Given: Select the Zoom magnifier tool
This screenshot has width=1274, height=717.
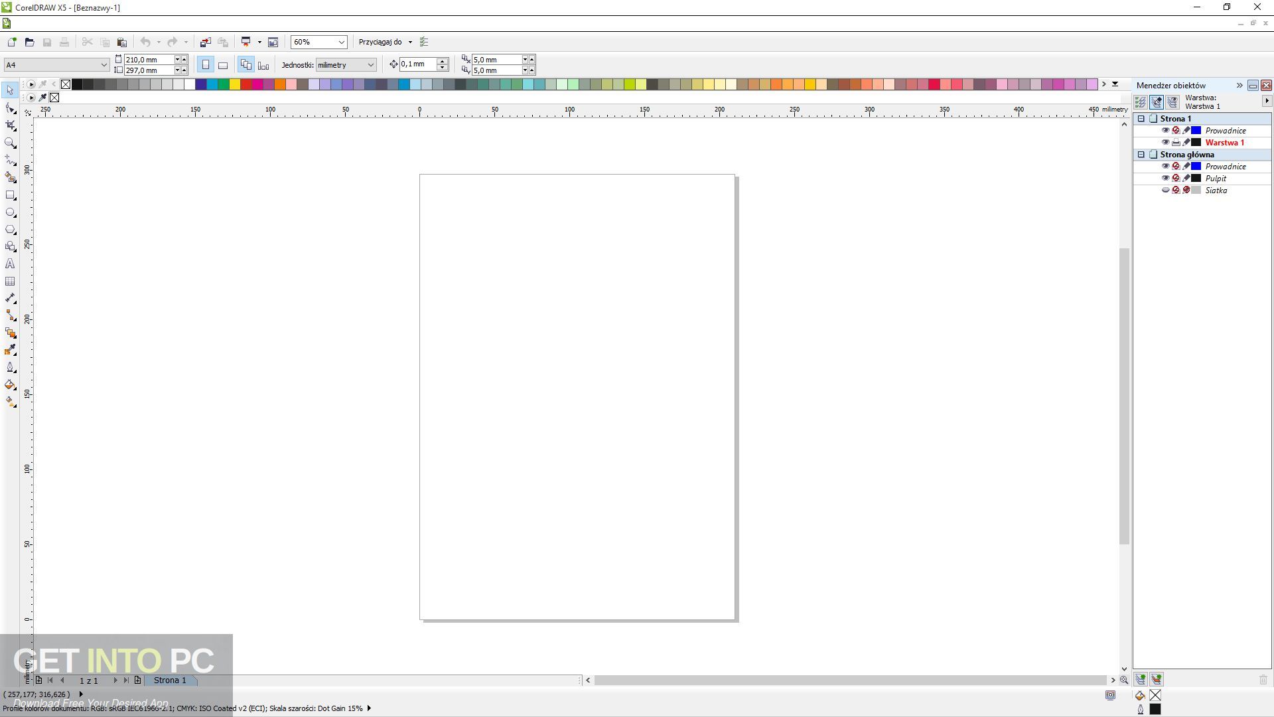Looking at the screenshot, I should click(10, 143).
